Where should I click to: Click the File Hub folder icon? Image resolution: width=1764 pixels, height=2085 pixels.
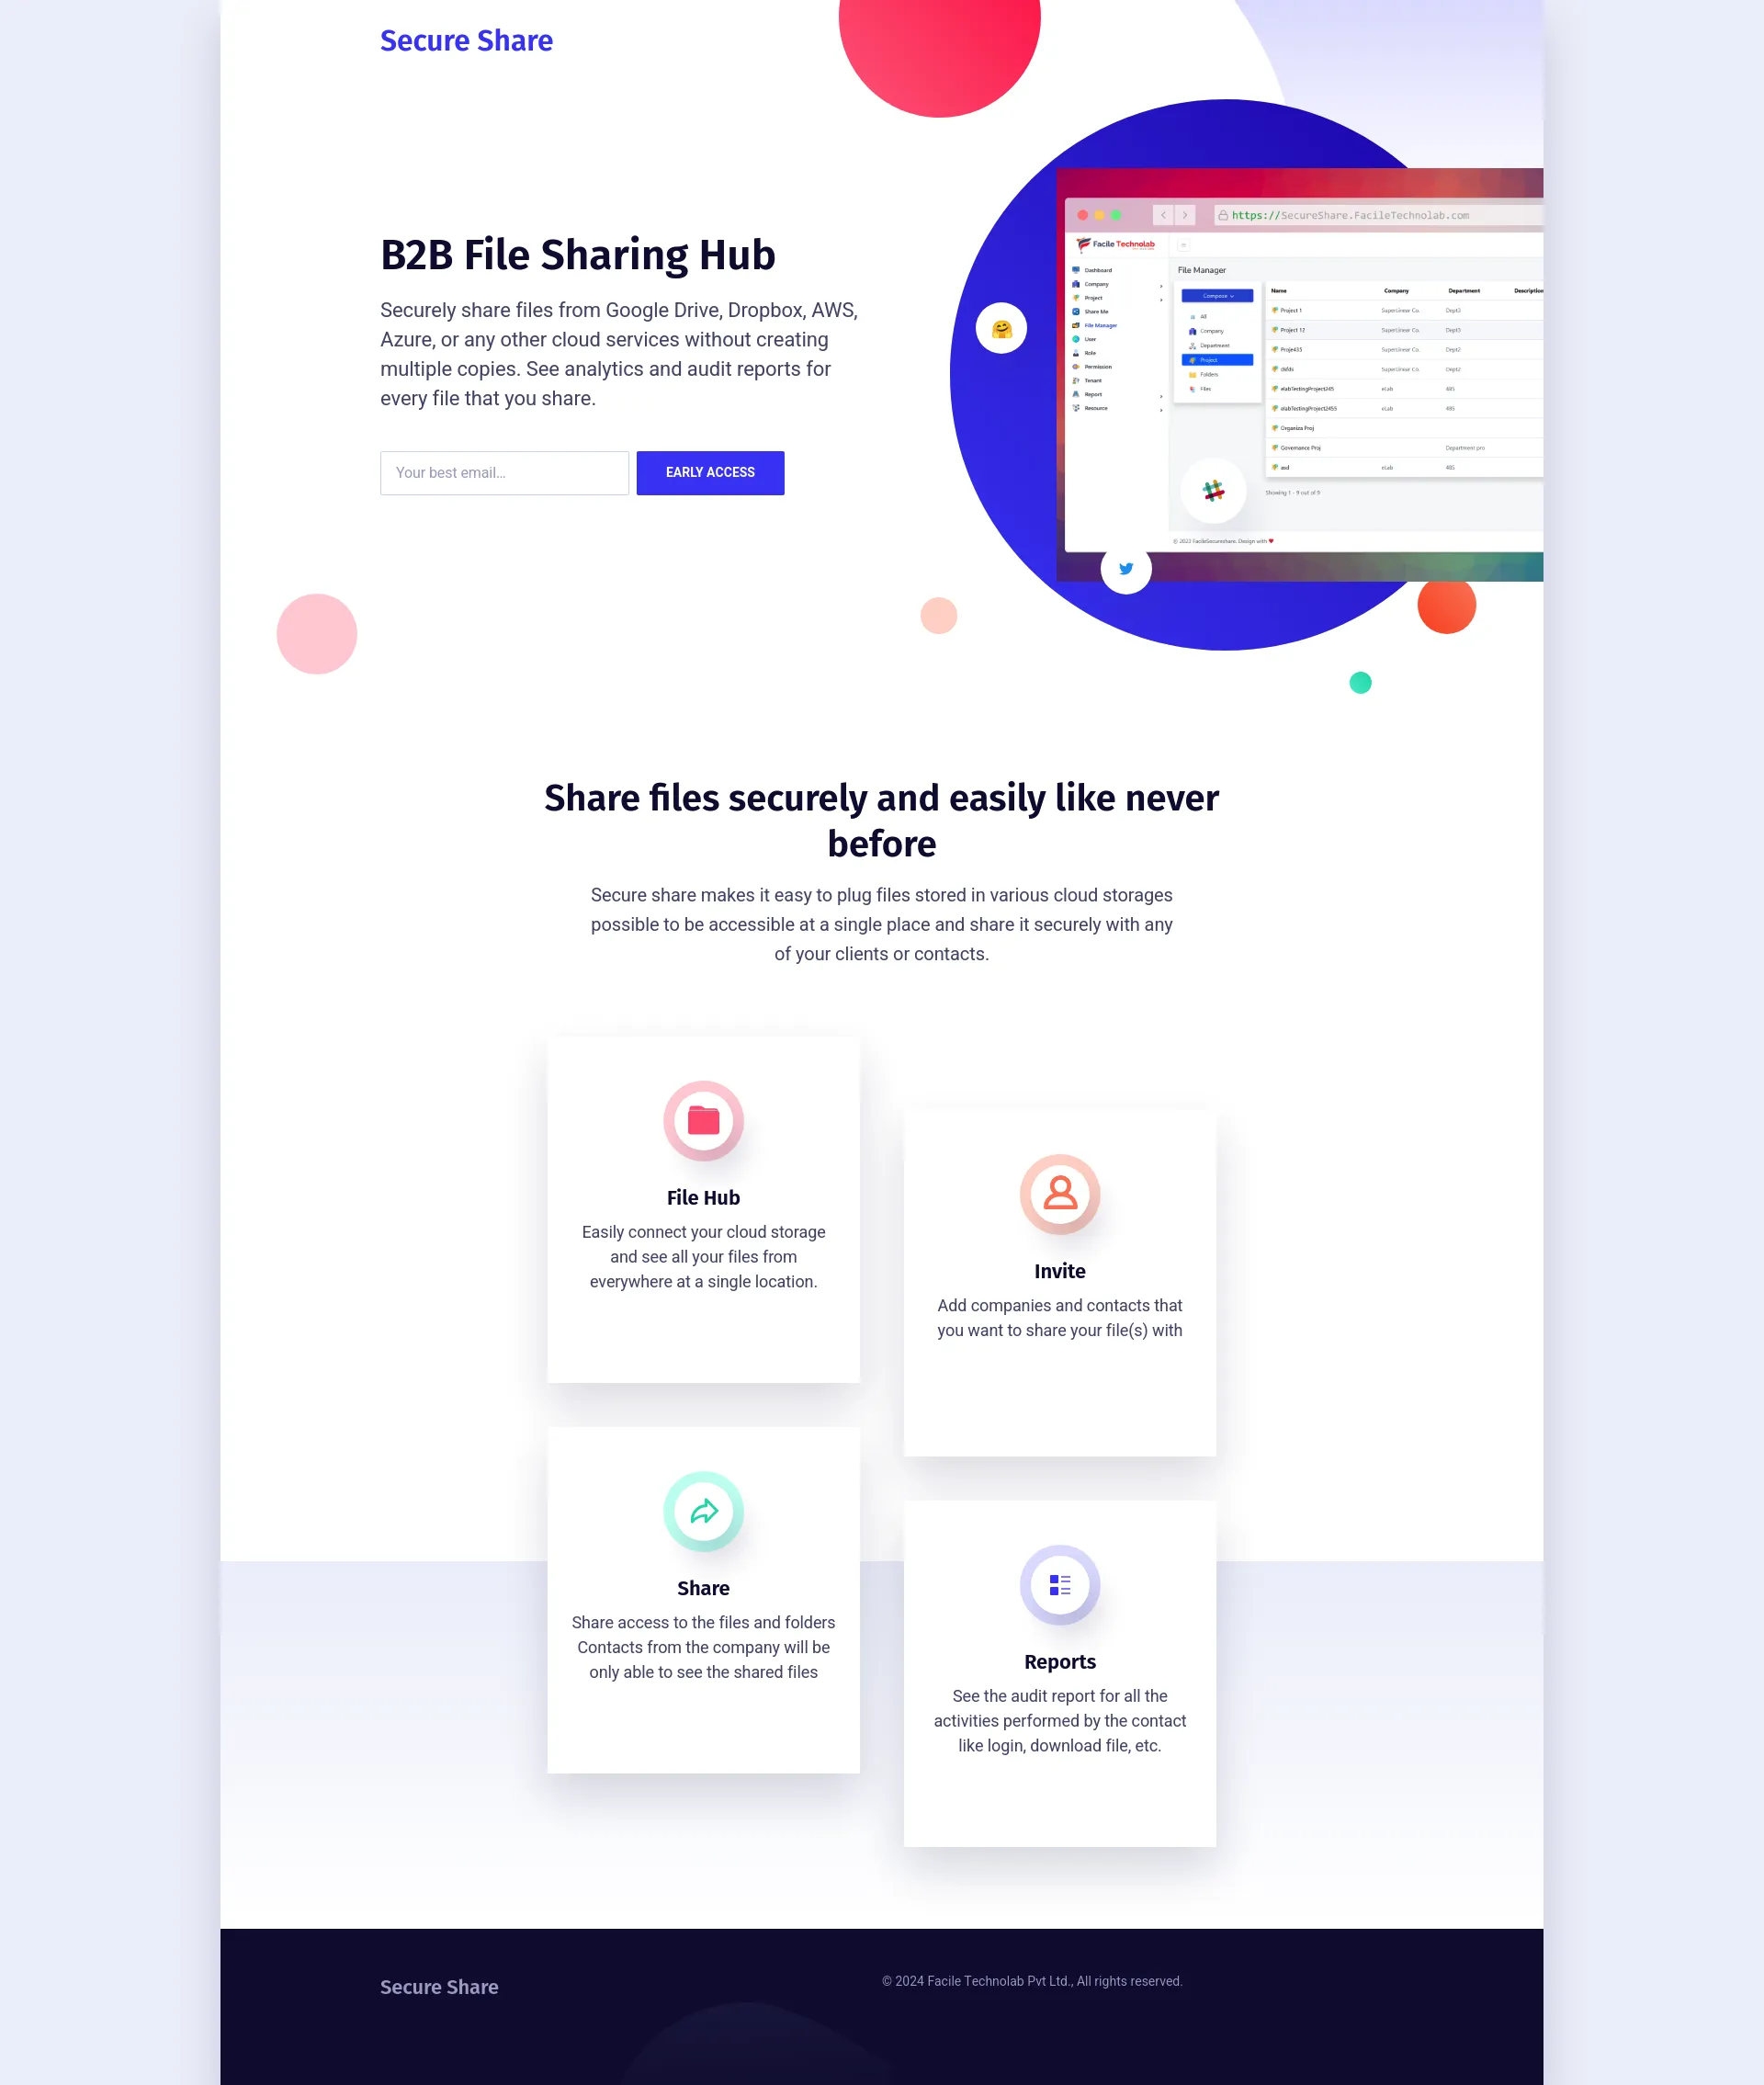(x=702, y=1120)
